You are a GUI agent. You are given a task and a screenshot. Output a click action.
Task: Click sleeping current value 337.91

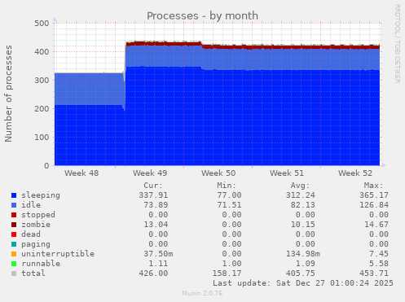[153, 195]
